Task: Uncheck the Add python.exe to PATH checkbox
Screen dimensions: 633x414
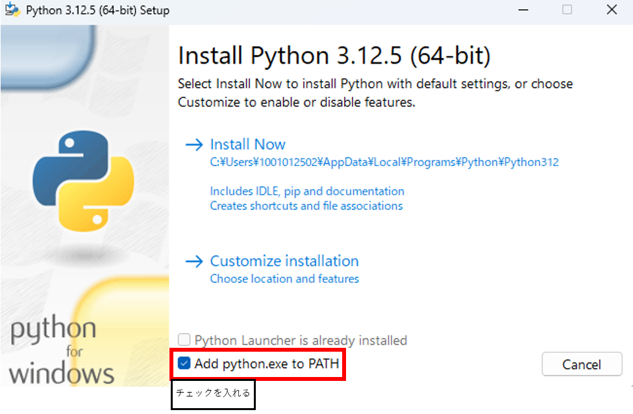Action: [x=184, y=363]
